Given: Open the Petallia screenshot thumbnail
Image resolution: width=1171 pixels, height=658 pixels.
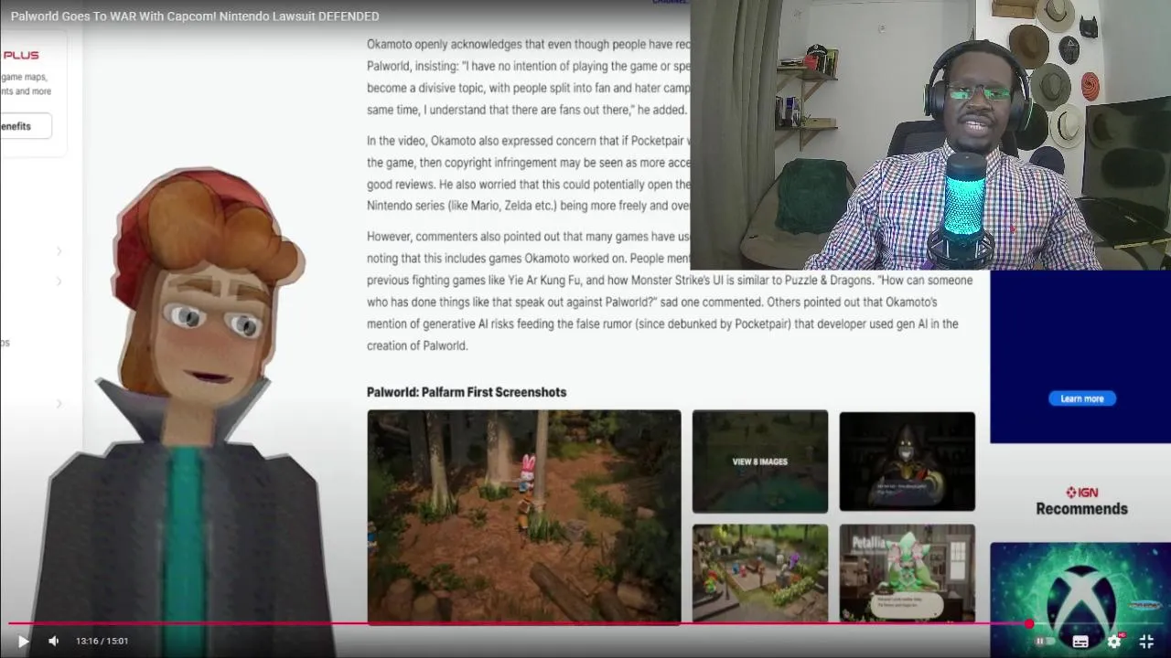Looking at the screenshot, I should click(908, 574).
